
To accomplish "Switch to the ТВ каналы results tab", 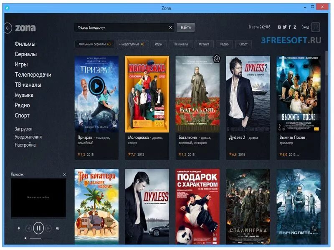I will [180, 44].
